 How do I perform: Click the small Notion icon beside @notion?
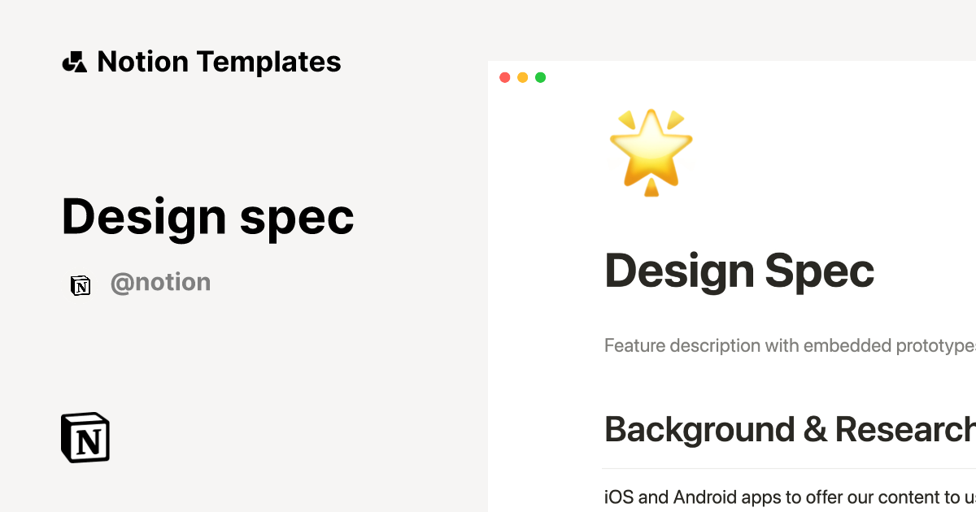(x=81, y=285)
